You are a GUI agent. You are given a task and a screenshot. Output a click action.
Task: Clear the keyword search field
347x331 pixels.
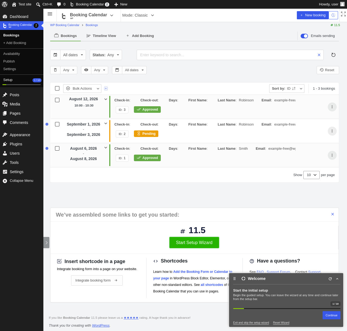pyautogui.click(x=319, y=55)
